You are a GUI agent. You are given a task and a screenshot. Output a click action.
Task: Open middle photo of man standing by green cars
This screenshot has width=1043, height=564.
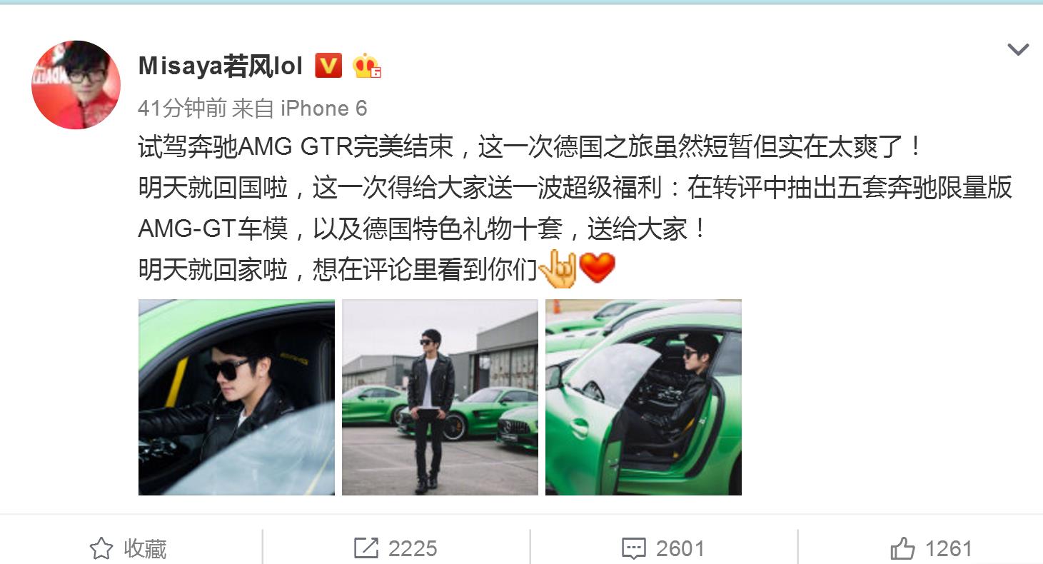pos(440,397)
